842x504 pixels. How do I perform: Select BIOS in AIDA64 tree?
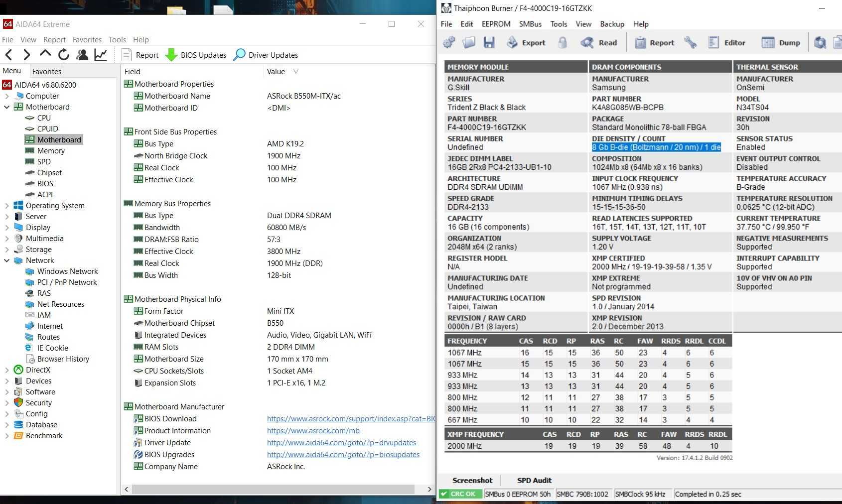point(45,183)
